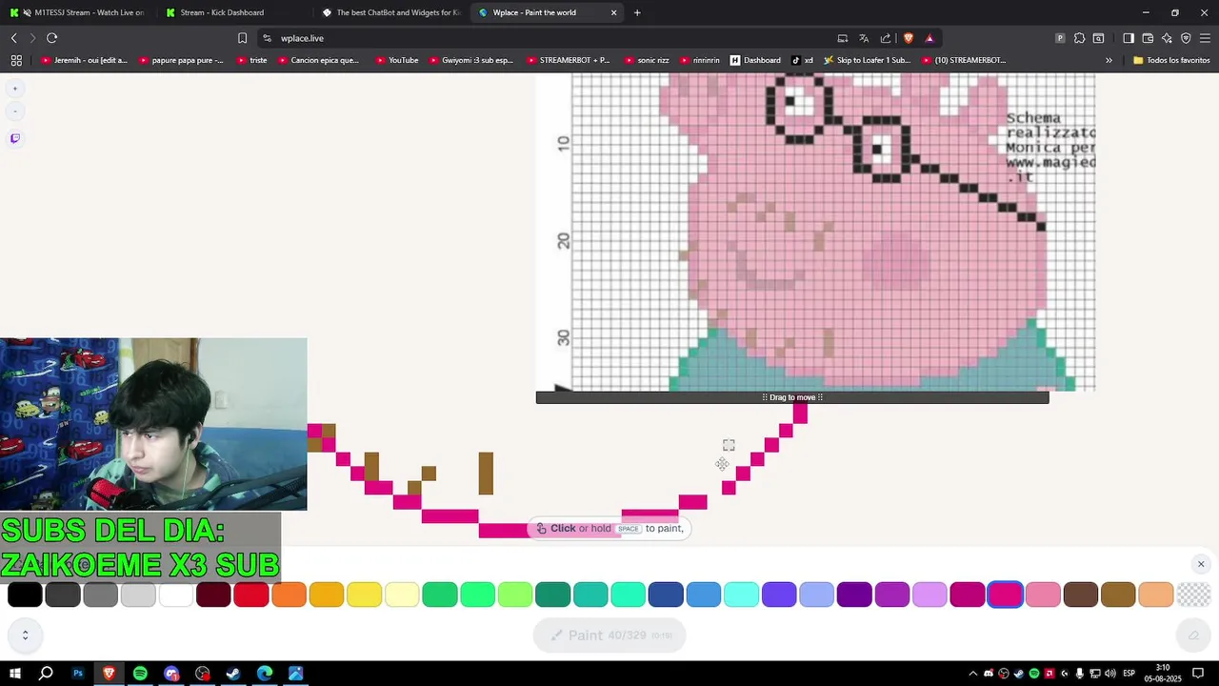Click the translate page icon

(x=864, y=38)
